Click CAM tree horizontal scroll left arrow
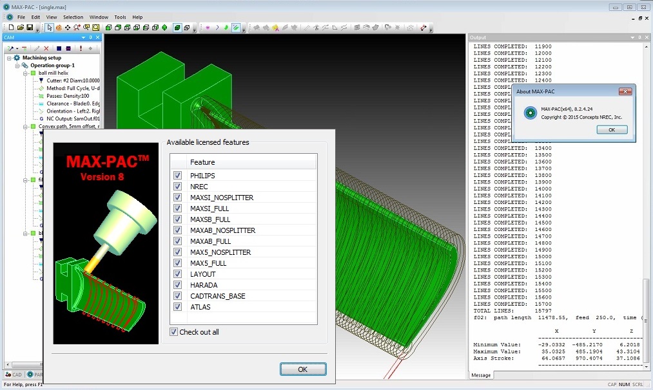Screen dimensions: 653x390 point(7,365)
